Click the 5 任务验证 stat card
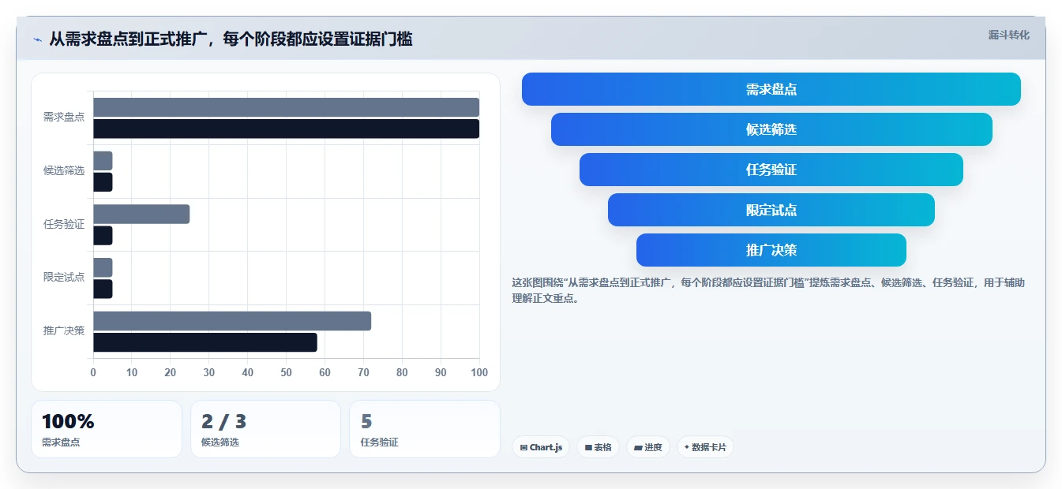Image resolution: width=1062 pixels, height=489 pixels. point(425,429)
